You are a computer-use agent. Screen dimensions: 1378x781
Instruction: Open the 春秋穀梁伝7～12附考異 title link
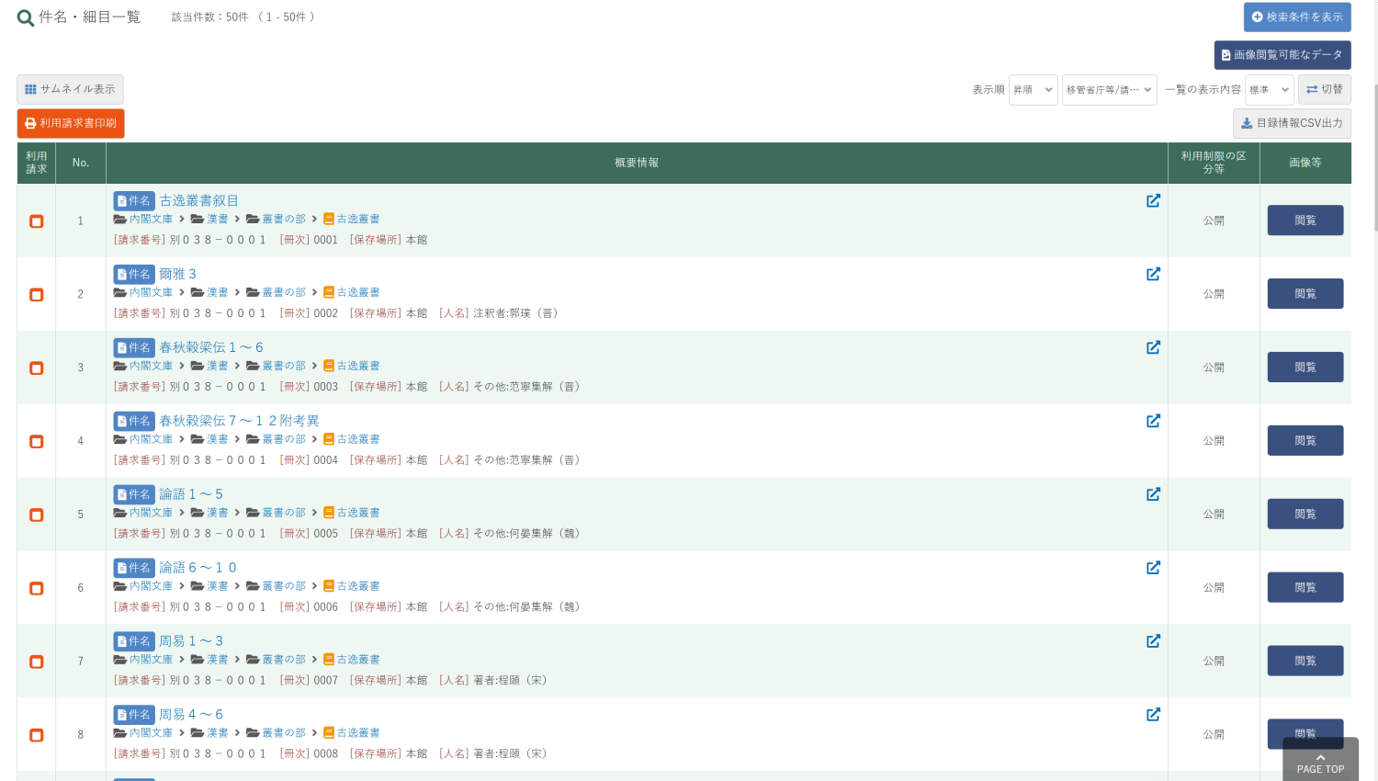point(239,421)
